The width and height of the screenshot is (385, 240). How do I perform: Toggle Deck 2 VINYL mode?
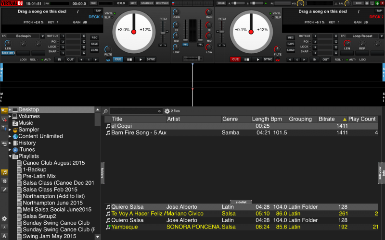tap(275, 13)
